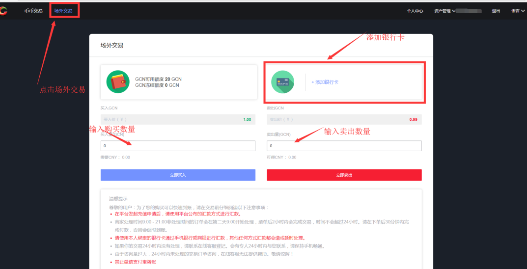
Task: Switch to the 场外交易 navigation tab
Action: click(x=64, y=11)
